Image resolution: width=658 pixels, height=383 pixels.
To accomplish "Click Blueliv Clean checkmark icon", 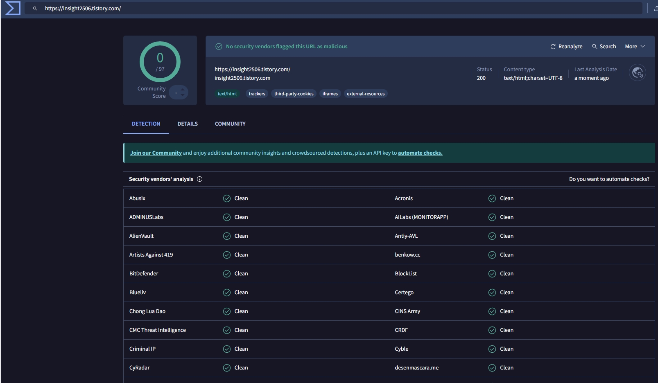I will pyautogui.click(x=227, y=293).
